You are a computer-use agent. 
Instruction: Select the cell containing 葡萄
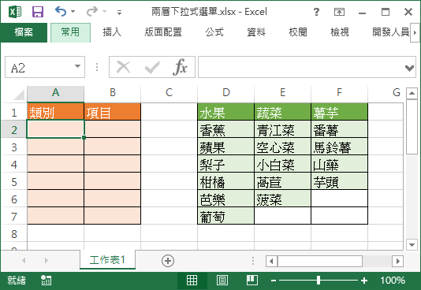[x=226, y=216]
